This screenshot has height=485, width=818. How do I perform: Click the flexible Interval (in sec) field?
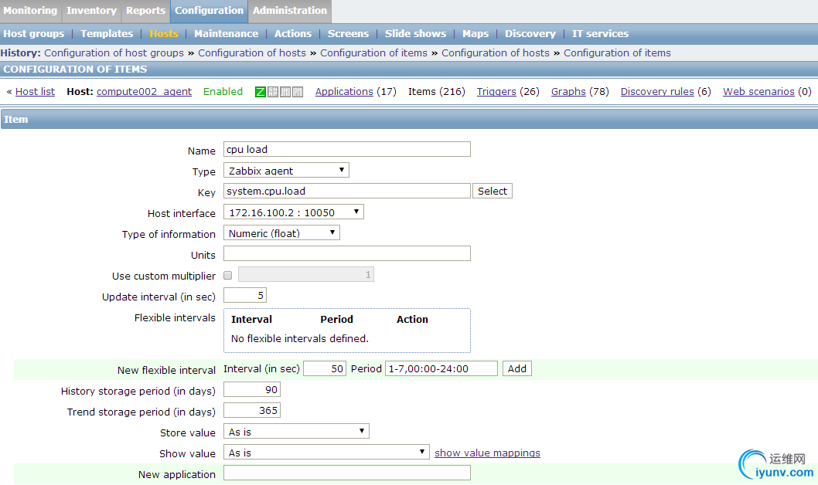click(x=325, y=369)
